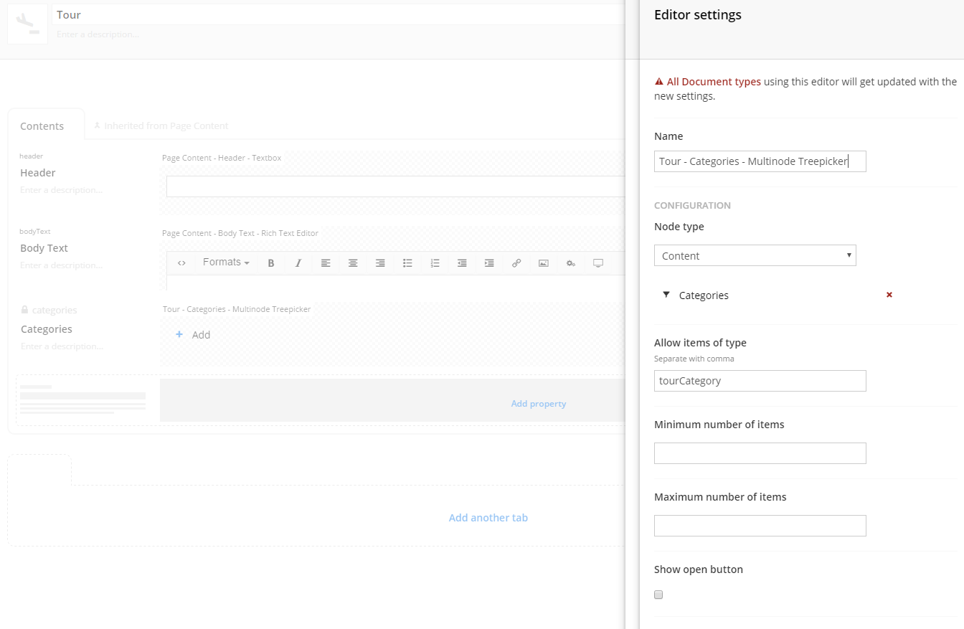Click the Maximum number of items field
The width and height of the screenshot is (964, 629).
tap(760, 526)
